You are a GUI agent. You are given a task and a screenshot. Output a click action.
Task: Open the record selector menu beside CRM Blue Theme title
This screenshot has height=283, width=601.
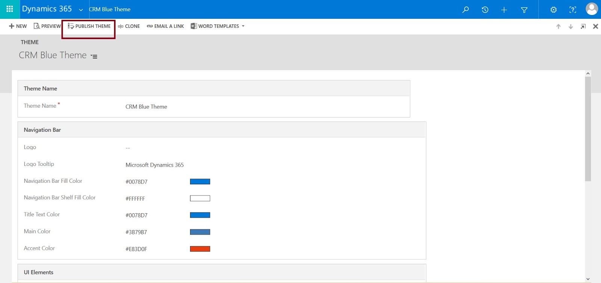click(x=94, y=56)
